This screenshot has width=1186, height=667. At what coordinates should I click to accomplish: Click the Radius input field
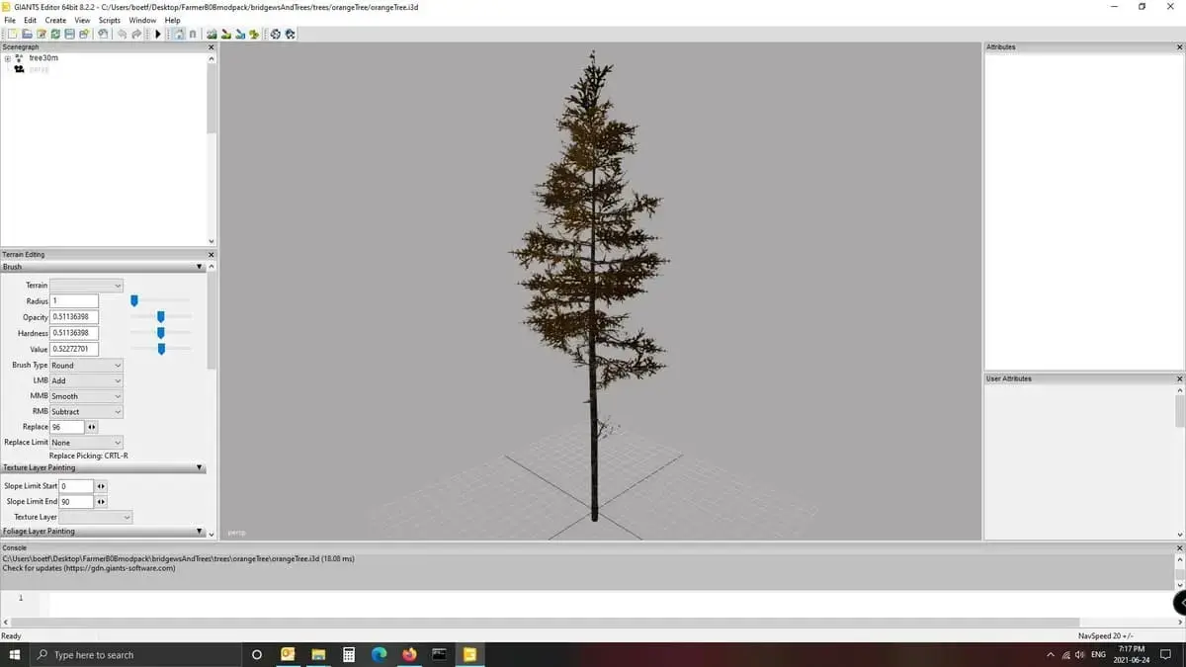click(74, 300)
